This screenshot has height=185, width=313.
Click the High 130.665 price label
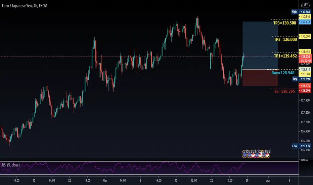(301, 12)
